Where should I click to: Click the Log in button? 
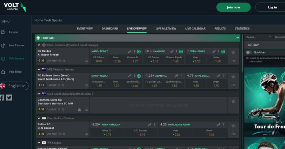(x=270, y=7)
